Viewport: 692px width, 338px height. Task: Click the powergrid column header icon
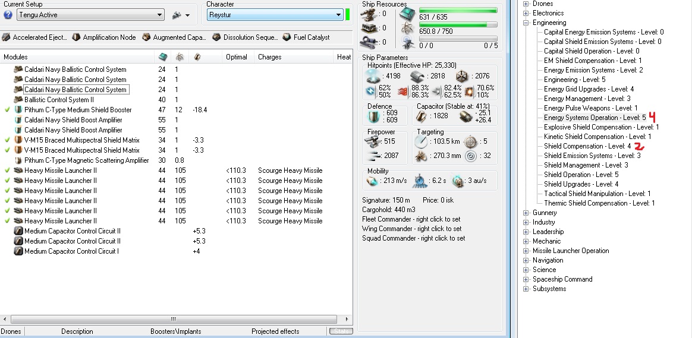[x=179, y=57]
